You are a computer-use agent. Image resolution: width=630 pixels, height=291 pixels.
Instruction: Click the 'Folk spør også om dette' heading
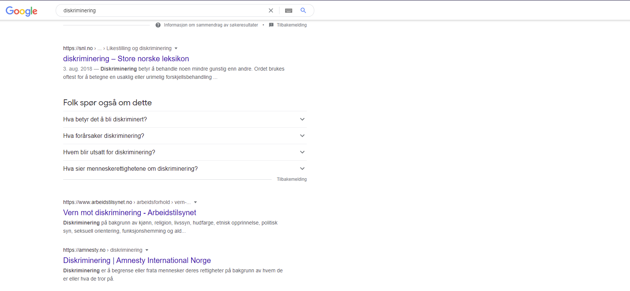coord(107,103)
